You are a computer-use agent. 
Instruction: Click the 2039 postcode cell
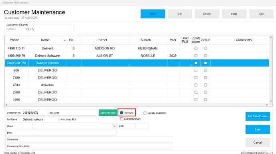(173, 55)
